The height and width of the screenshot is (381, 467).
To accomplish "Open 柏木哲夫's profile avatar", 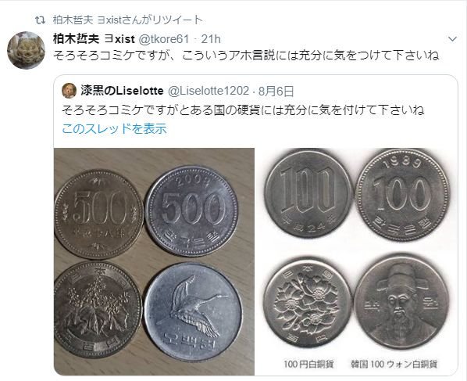I will coord(27,50).
